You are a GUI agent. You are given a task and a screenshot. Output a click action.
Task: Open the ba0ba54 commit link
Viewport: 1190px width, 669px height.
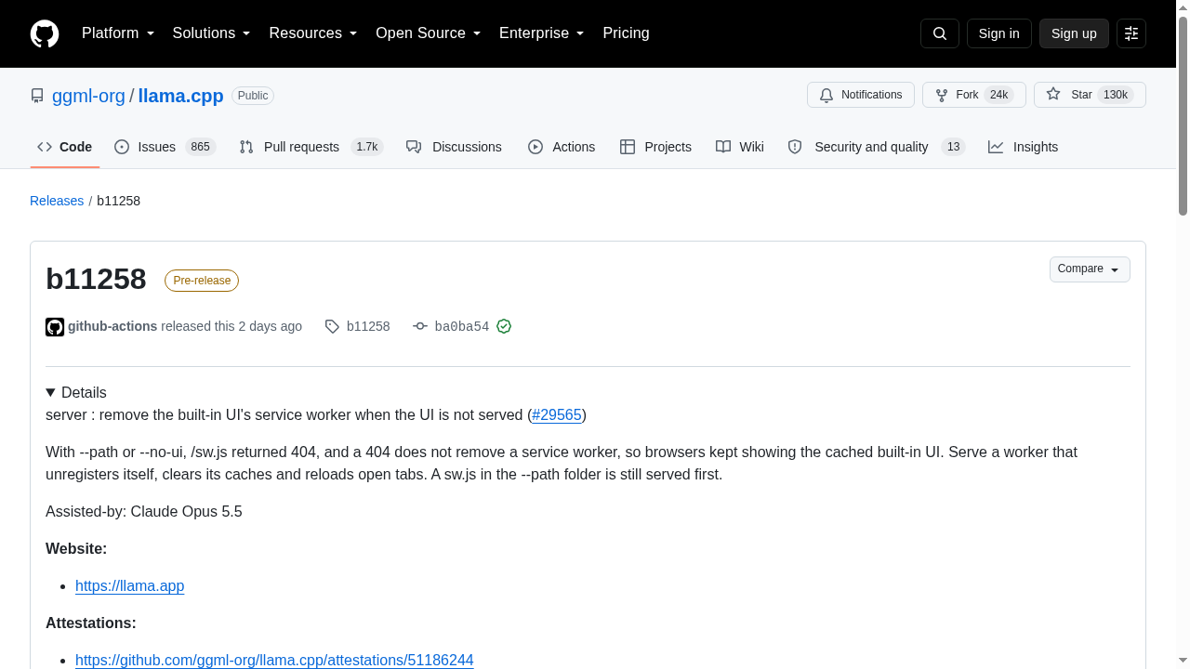tap(462, 326)
